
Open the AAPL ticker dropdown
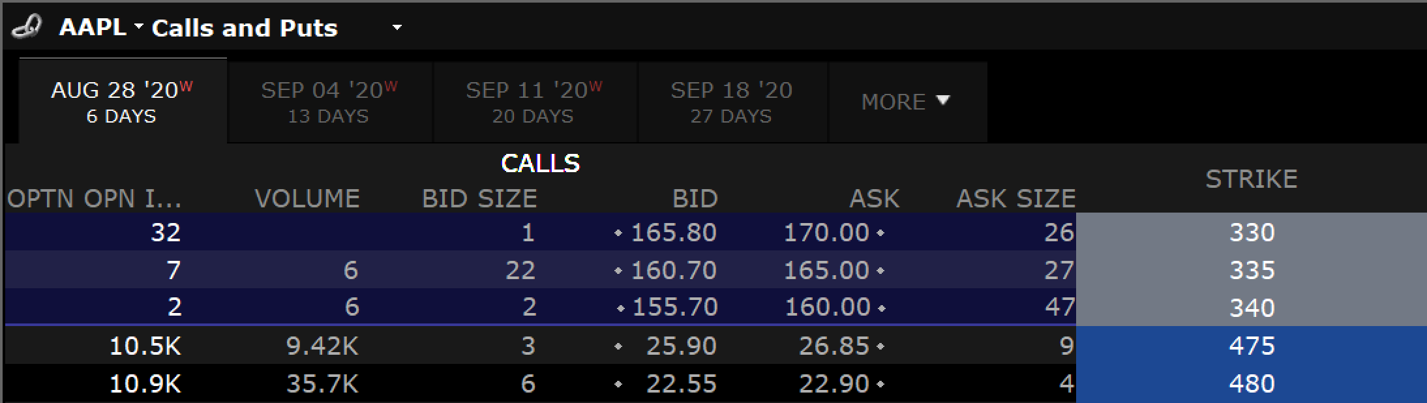(x=138, y=27)
